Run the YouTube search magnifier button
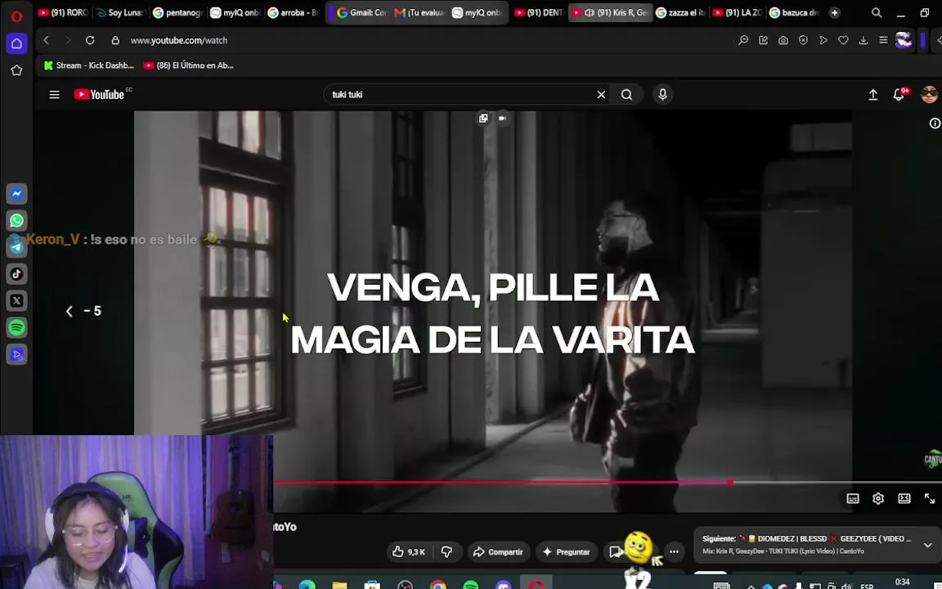942x589 pixels. click(x=626, y=94)
